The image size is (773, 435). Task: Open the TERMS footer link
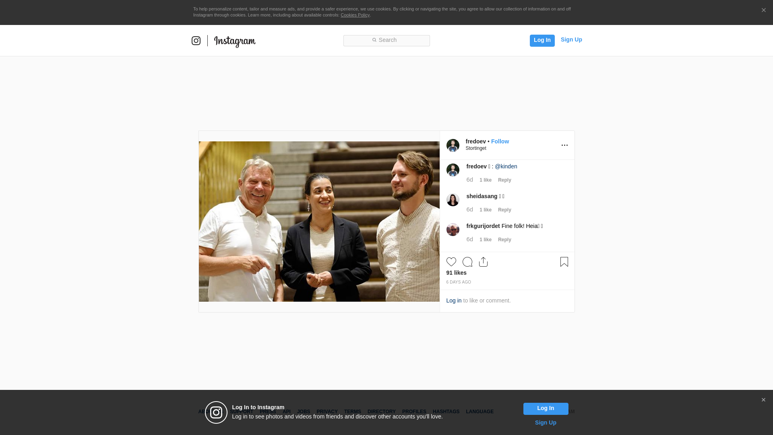point(353,412)
